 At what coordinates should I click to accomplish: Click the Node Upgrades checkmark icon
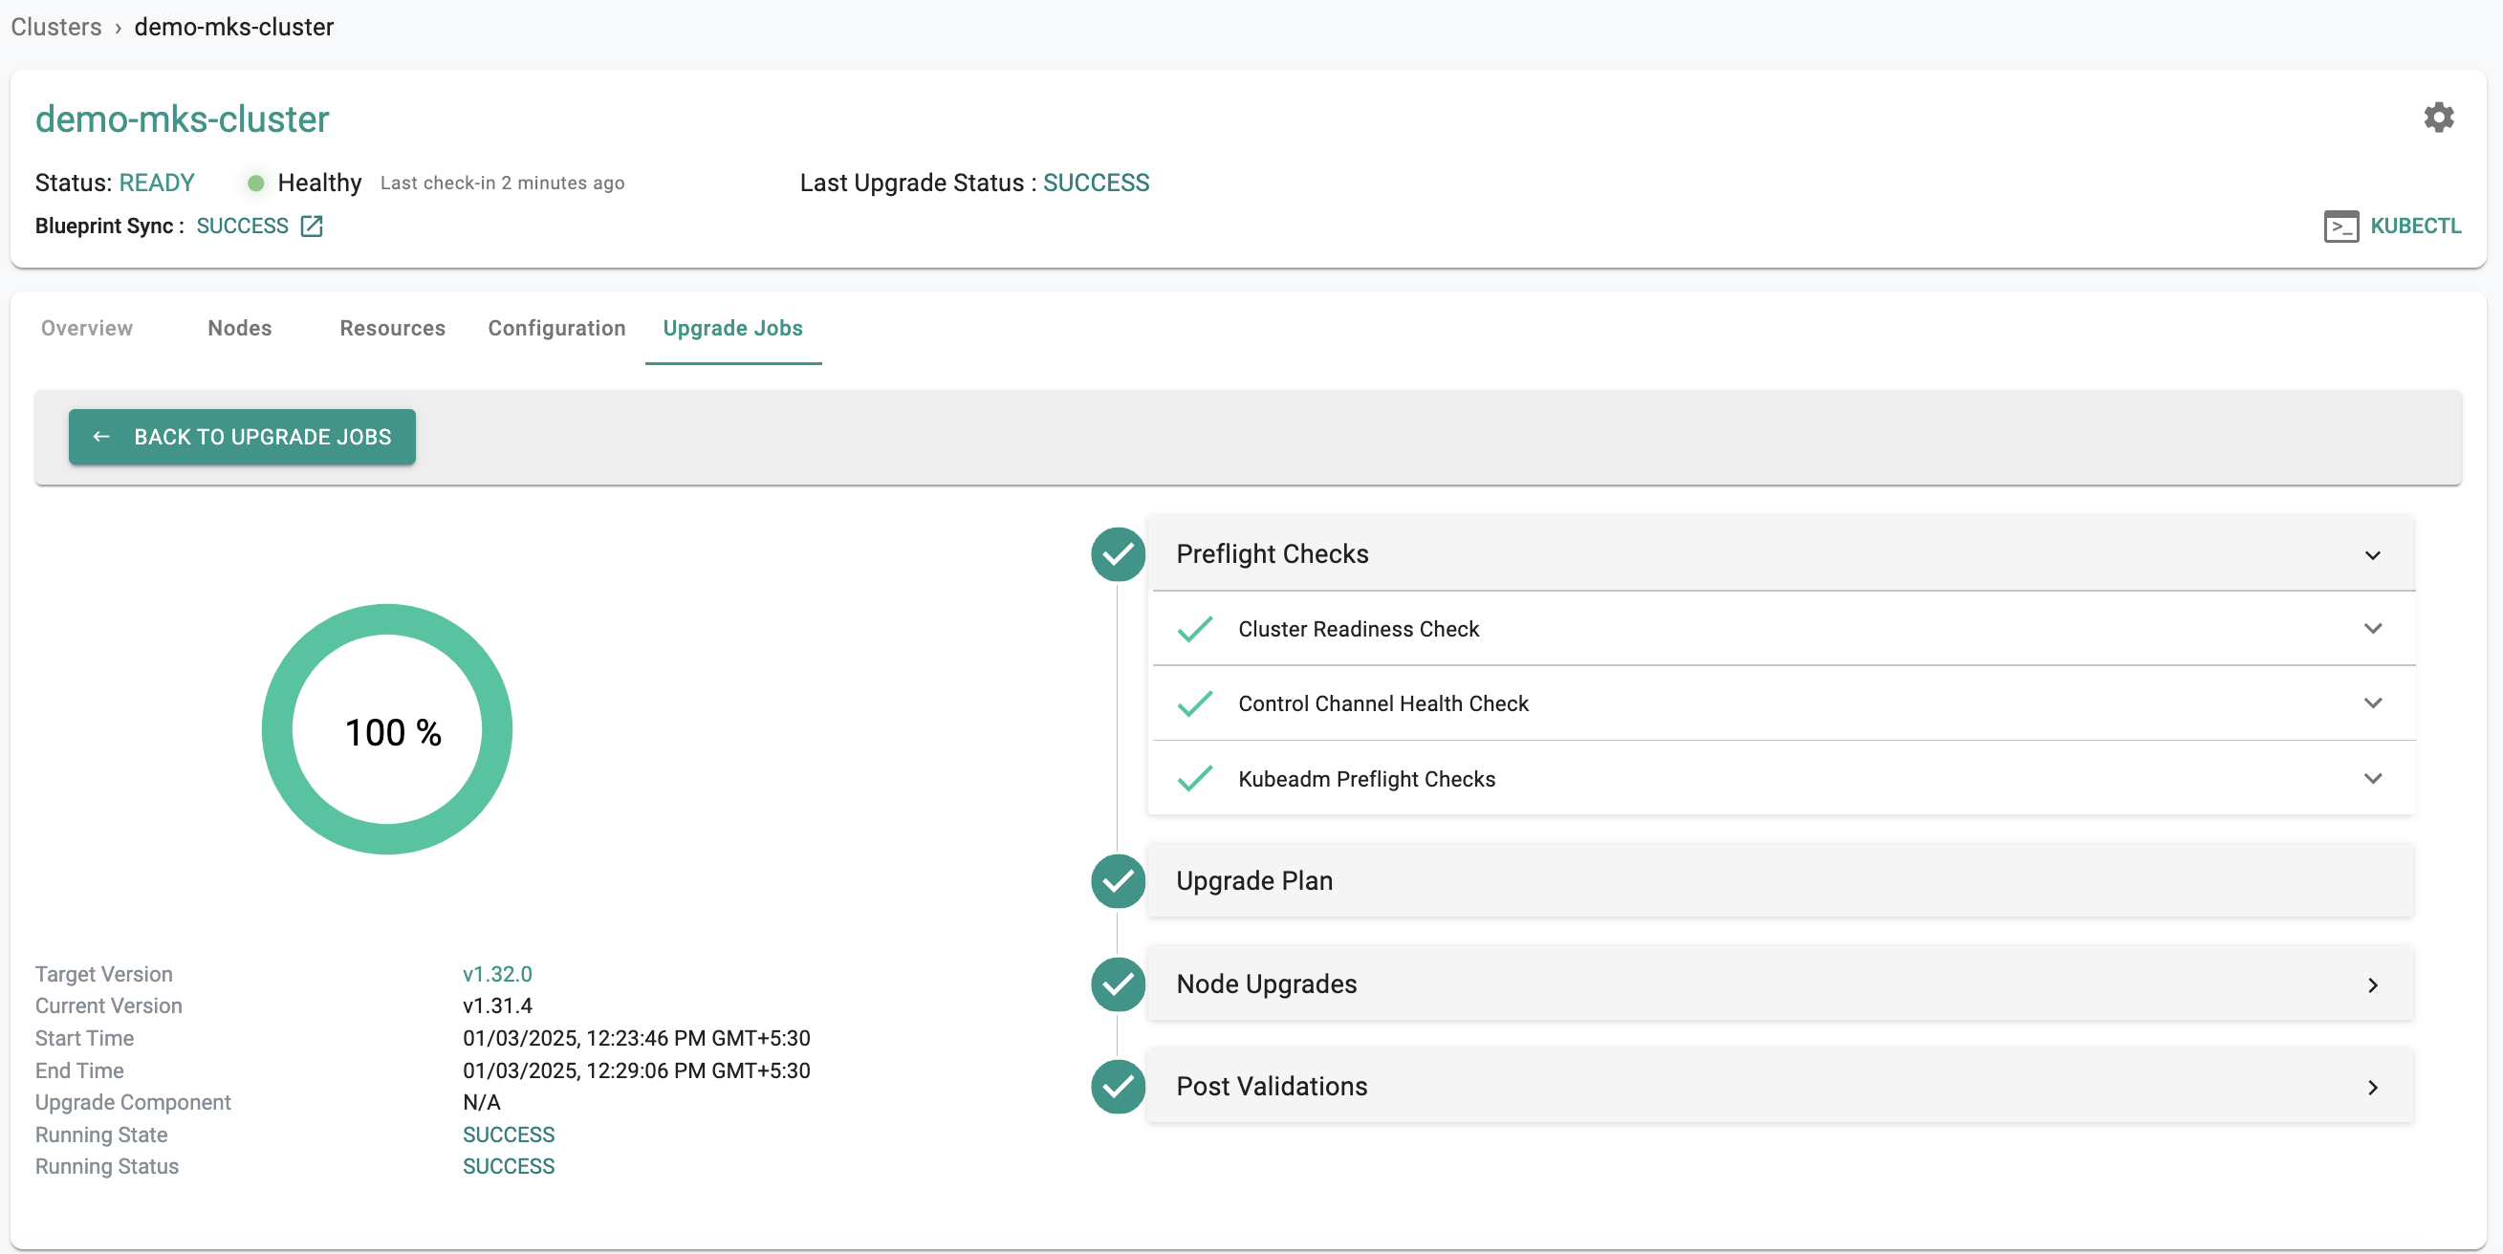click(1118, 983)
